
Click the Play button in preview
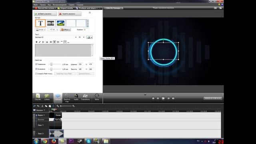pyautogui.click(x=163, y=98)
